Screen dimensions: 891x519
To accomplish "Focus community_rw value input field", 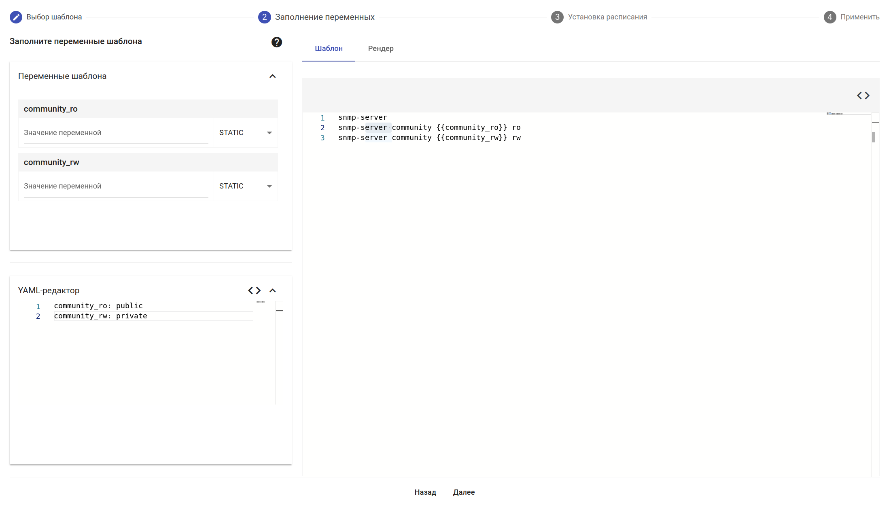I will tap(116, 186).
